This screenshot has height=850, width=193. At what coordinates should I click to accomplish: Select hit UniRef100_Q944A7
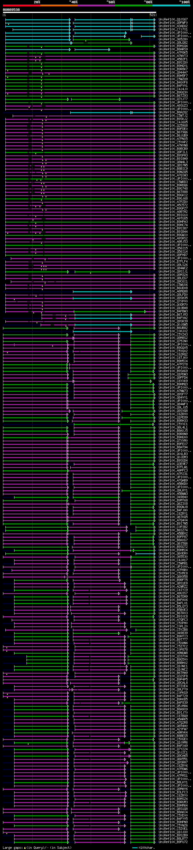coord(173,73)
